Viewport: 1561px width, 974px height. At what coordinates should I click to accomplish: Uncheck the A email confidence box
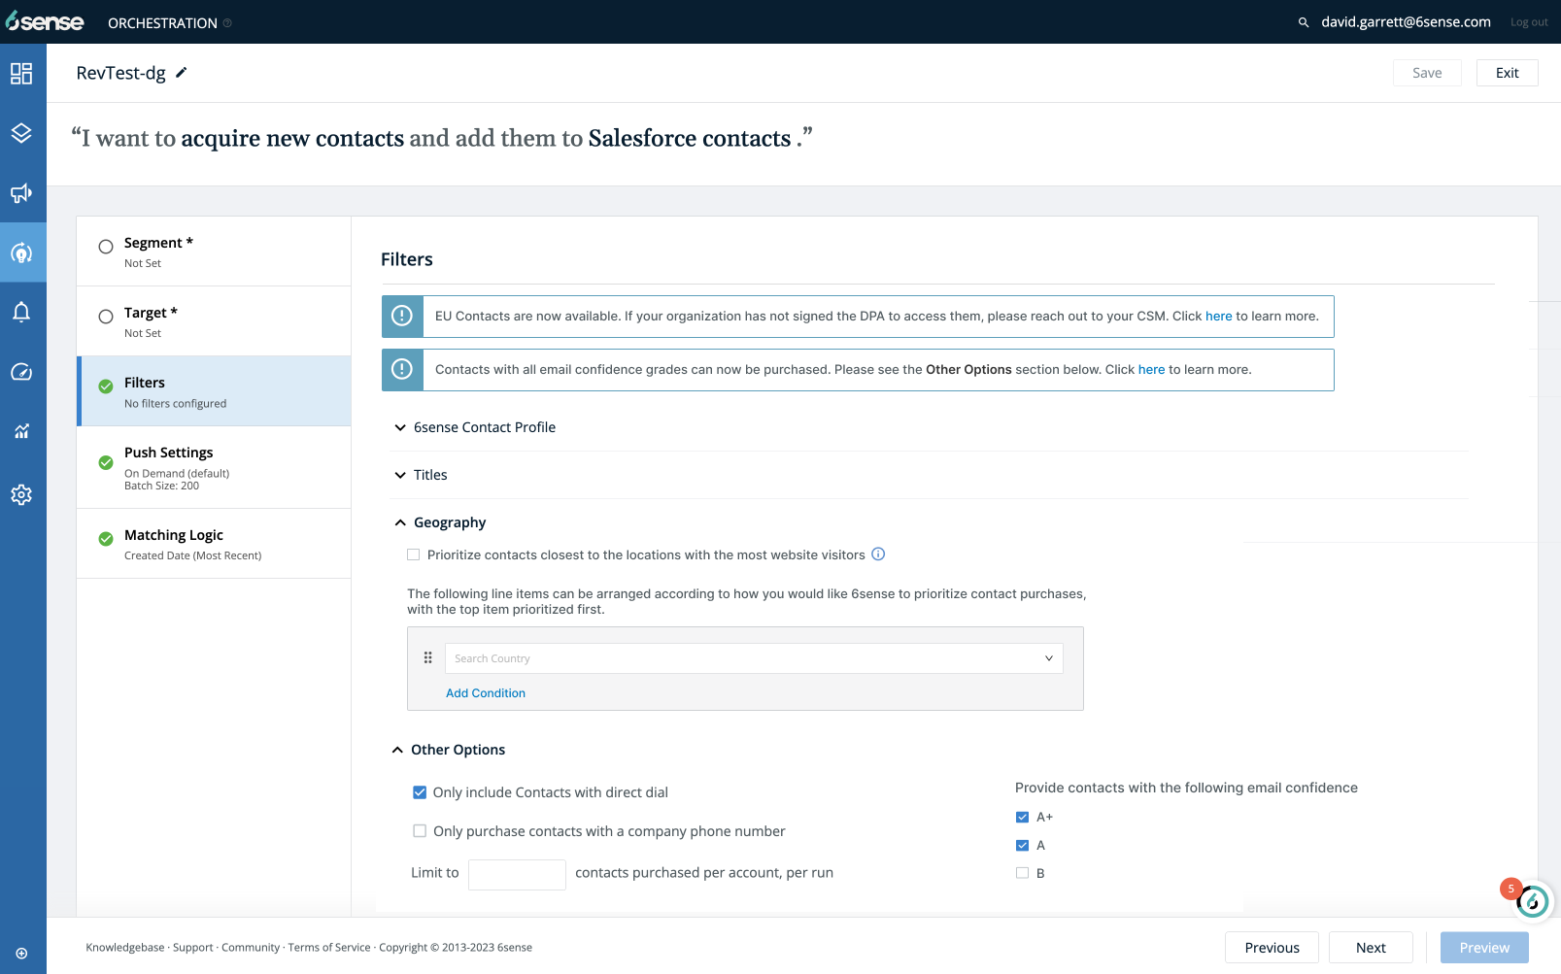click(x=1022, y=846)
